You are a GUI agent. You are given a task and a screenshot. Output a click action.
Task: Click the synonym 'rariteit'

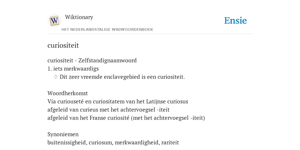coord(170,143)
